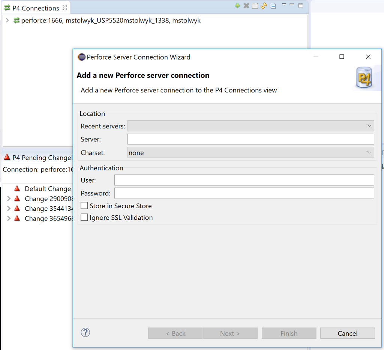Select the Change 354413 row

click(49, 209)
